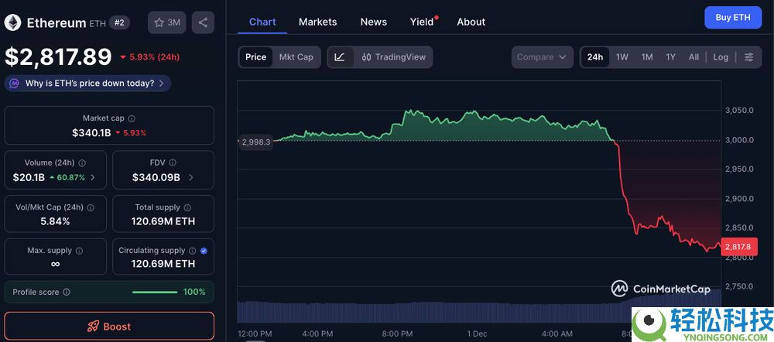Open the About tab
The width and height of the screenshot is (774, 342).
(x=471, y=22)
